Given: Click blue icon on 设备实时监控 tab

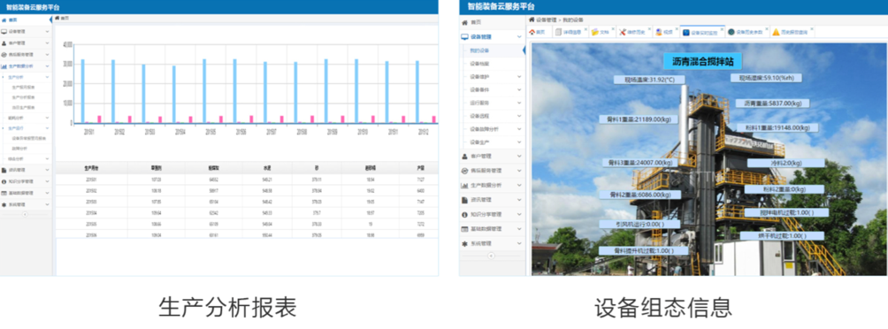Looking at the screenshot, I should pos(685,32).
